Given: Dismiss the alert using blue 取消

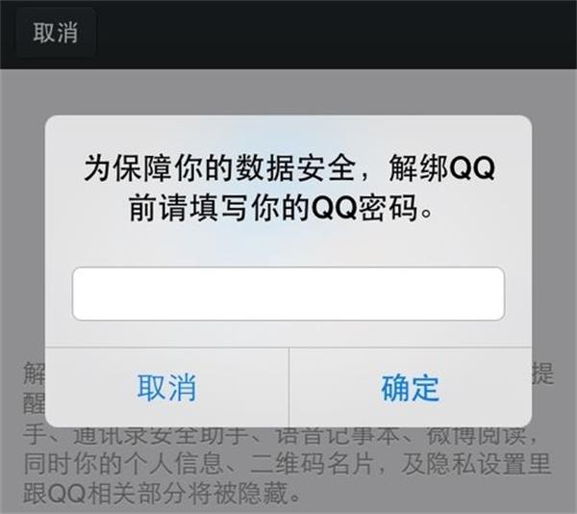Looking at the screenshot, I should [x=166, y=387].
